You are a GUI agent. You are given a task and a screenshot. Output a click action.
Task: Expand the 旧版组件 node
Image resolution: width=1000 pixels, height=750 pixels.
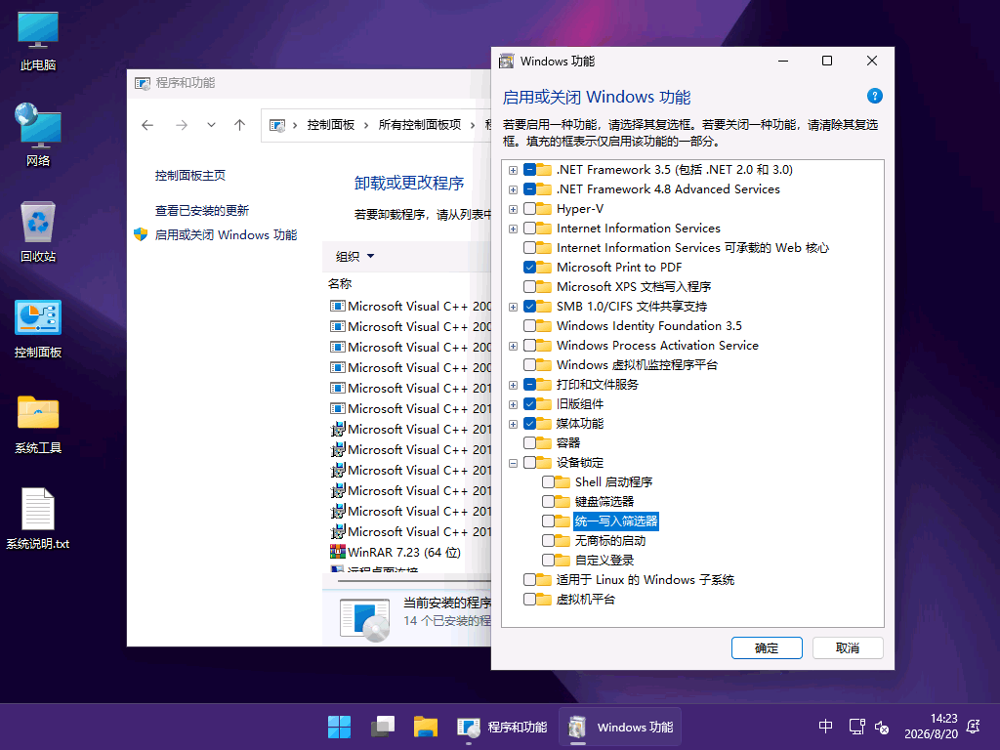tap(513, 404)
